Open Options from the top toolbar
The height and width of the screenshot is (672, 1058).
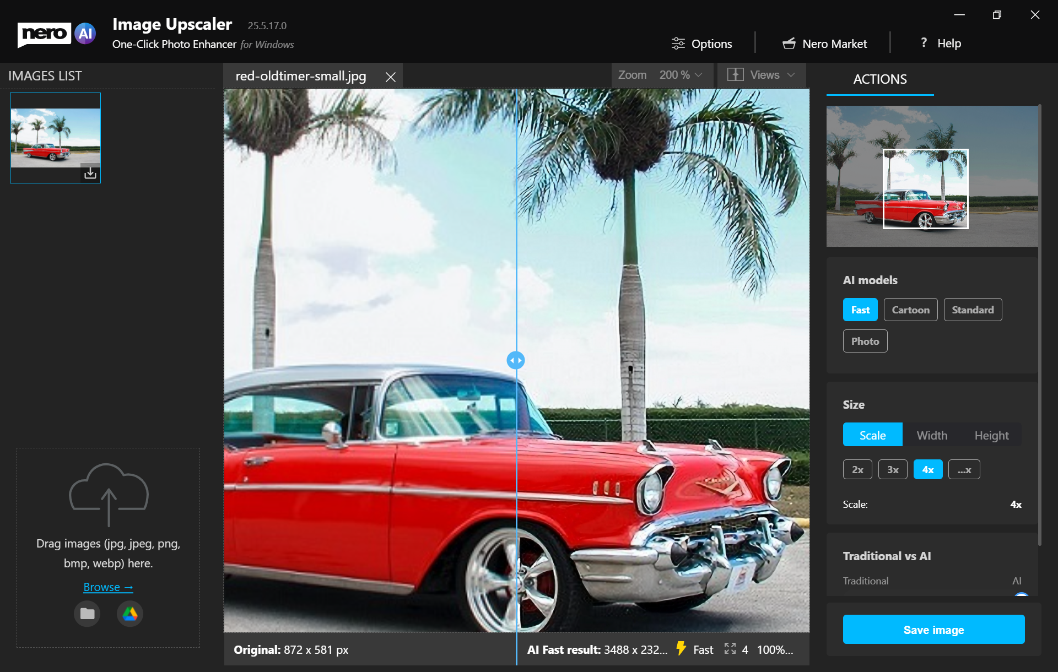(702, 43)
